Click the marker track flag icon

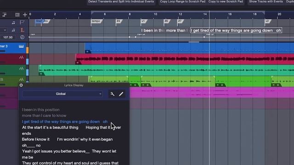(22, 22)
